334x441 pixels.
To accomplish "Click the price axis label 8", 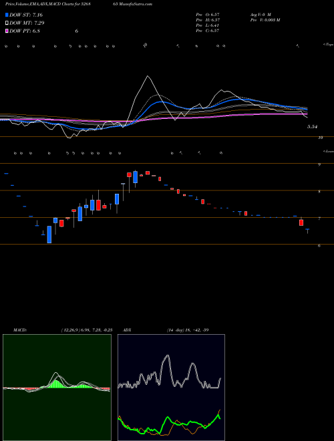I will [x=319, y=192].
